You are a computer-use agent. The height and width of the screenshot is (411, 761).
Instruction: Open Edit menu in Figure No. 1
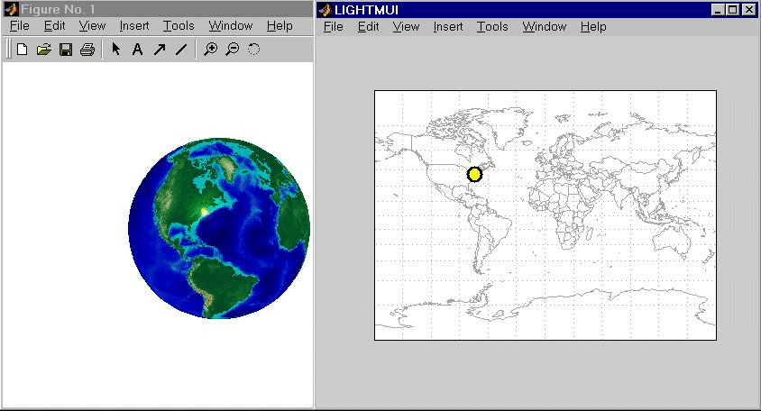54,26
